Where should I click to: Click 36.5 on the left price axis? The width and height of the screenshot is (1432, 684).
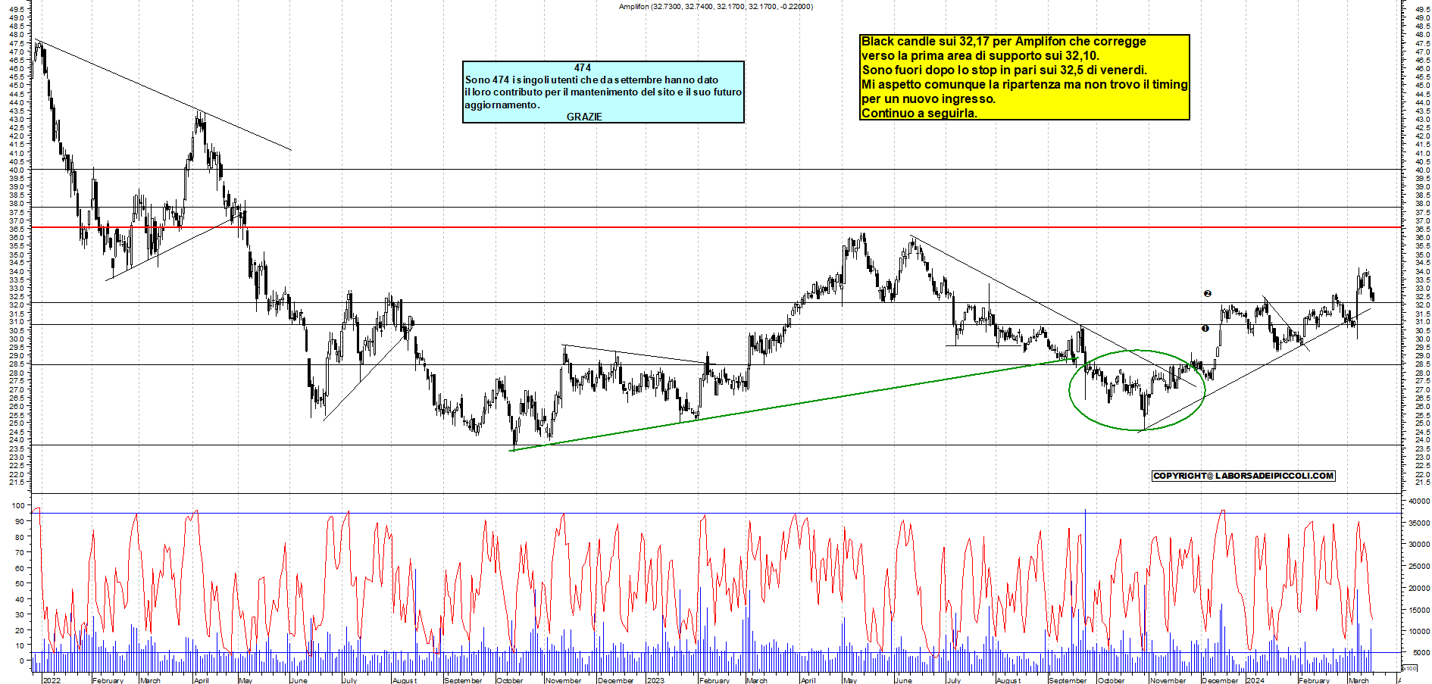[x=18, y=229]
